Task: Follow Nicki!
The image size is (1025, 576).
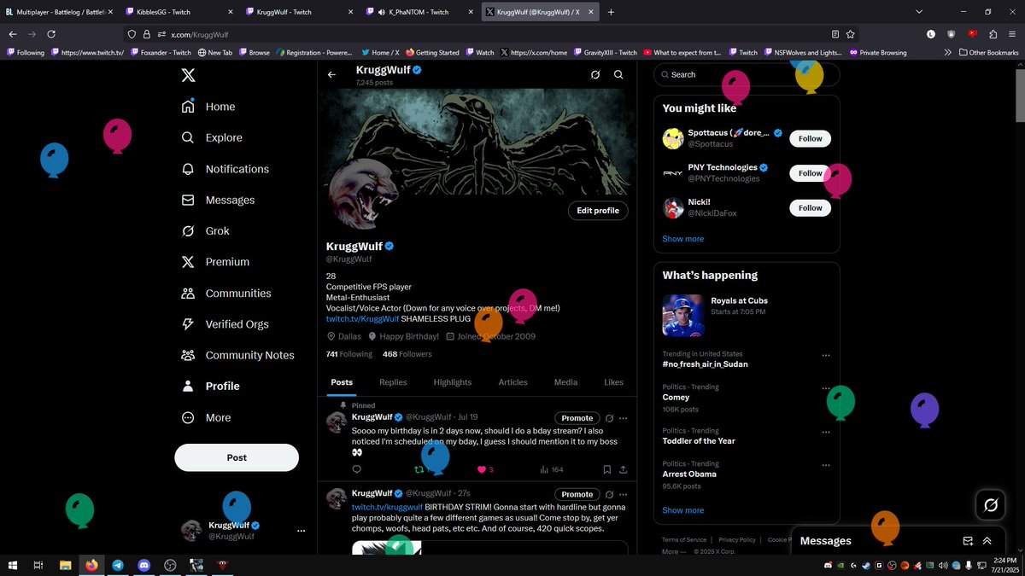Action: (810, 208)
